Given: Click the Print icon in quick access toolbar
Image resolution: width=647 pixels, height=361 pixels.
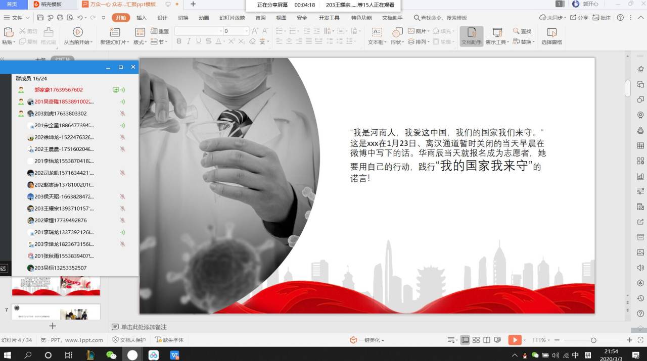Looking at the screenshot, I should click(x=60, y=18).
